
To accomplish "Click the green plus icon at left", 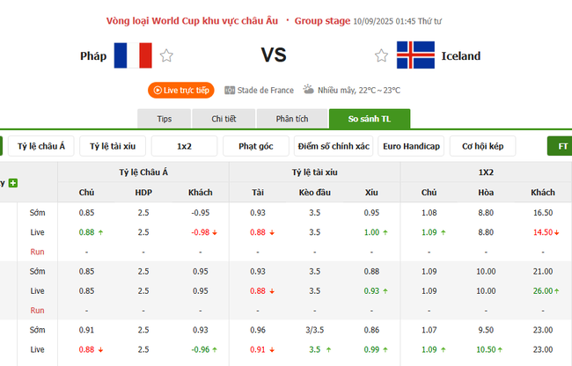I will point(13,183).
